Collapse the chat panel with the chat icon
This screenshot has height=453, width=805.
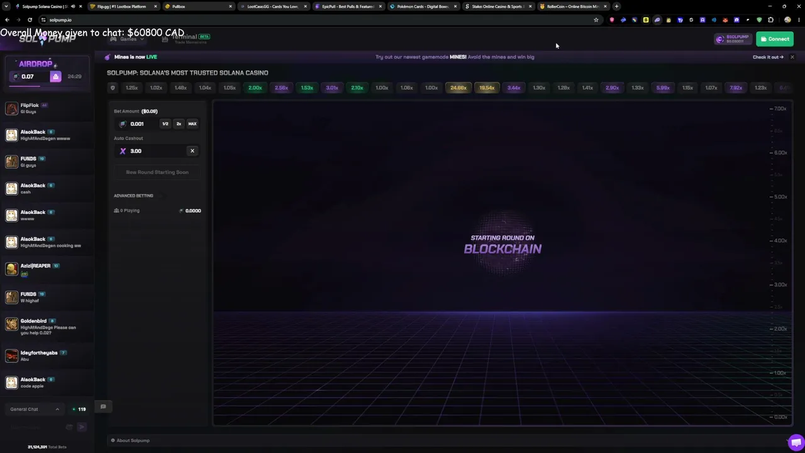point(103,406)
